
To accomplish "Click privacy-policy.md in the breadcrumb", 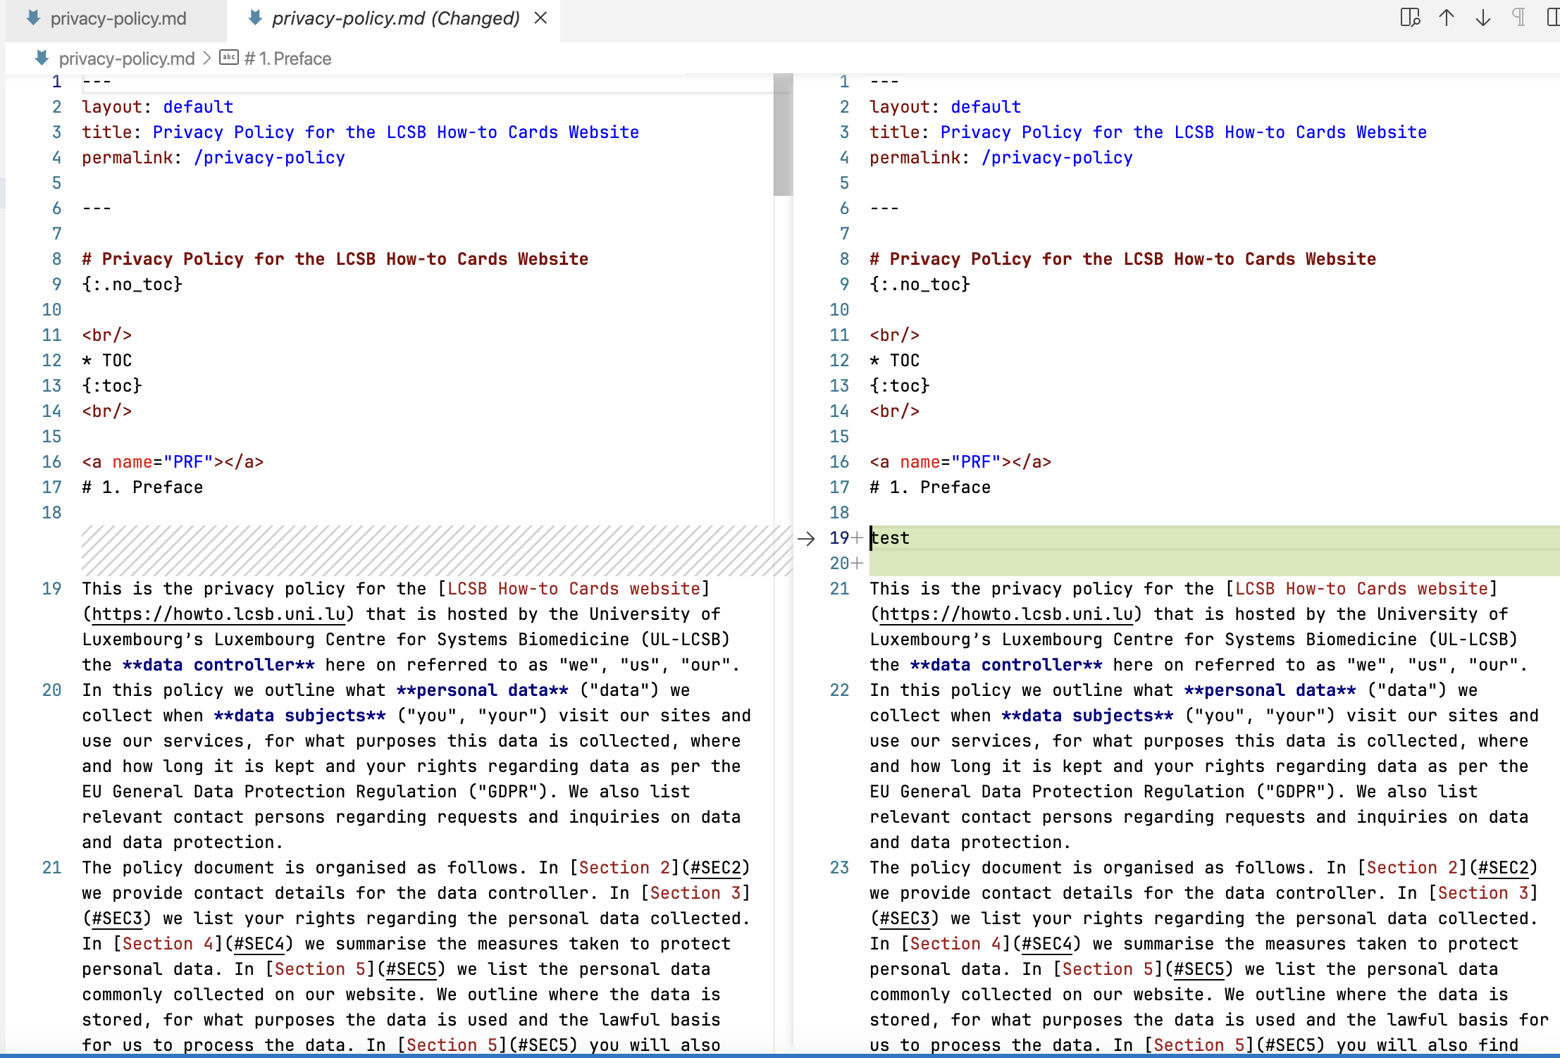I will (127, 59).
